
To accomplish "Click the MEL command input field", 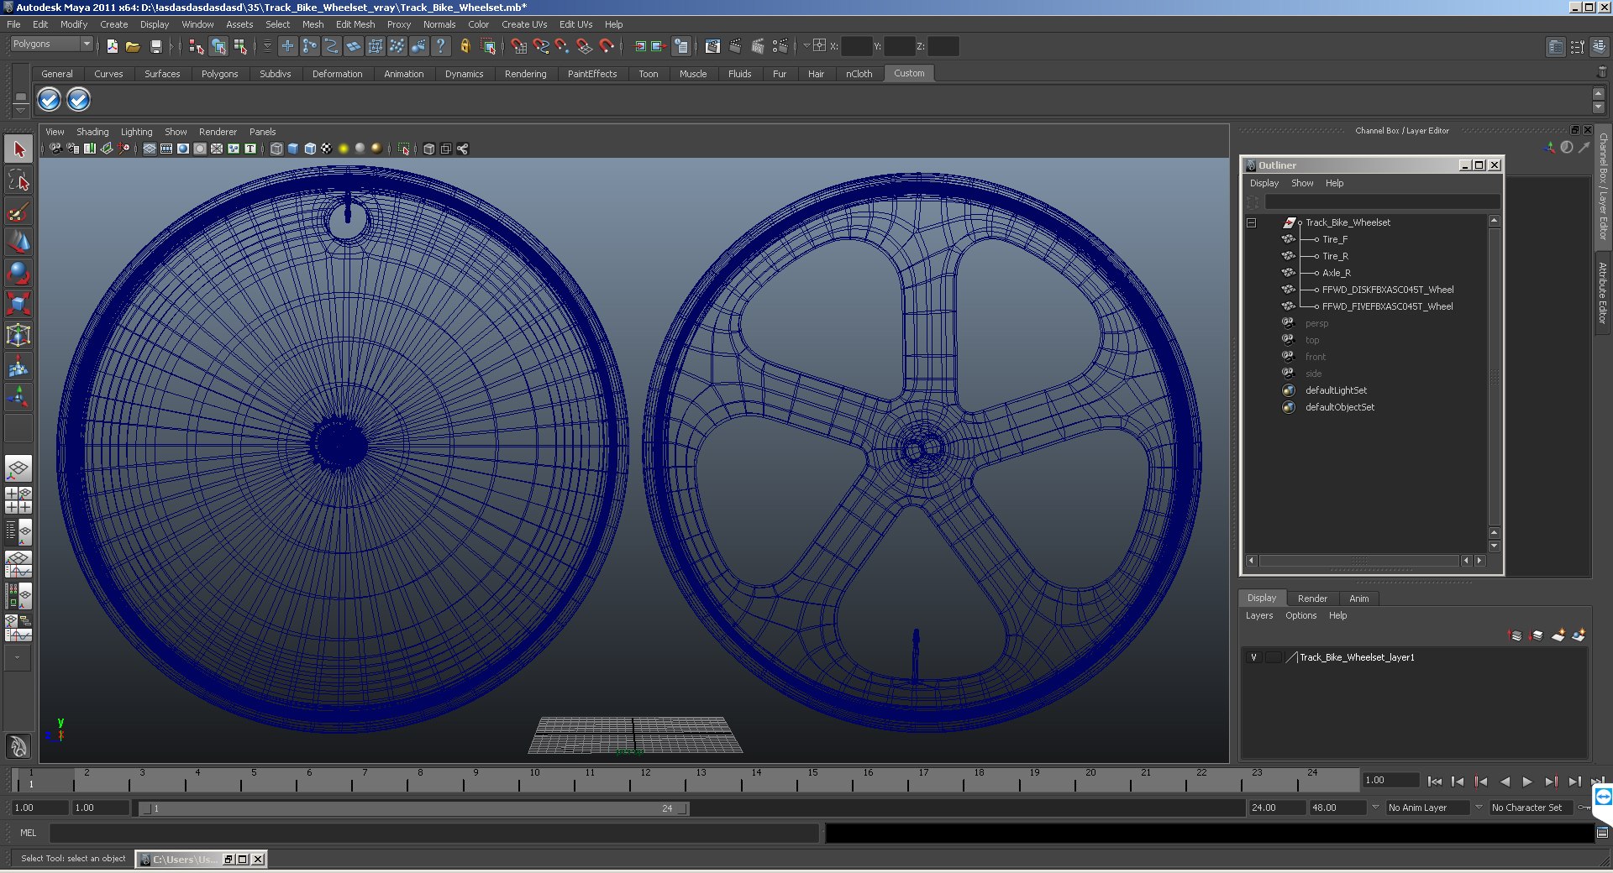I will tap(434, 833).
